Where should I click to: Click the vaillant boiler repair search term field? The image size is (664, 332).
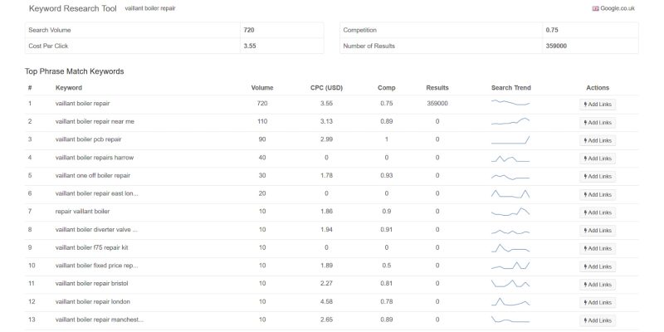click(x=150, y=8)
